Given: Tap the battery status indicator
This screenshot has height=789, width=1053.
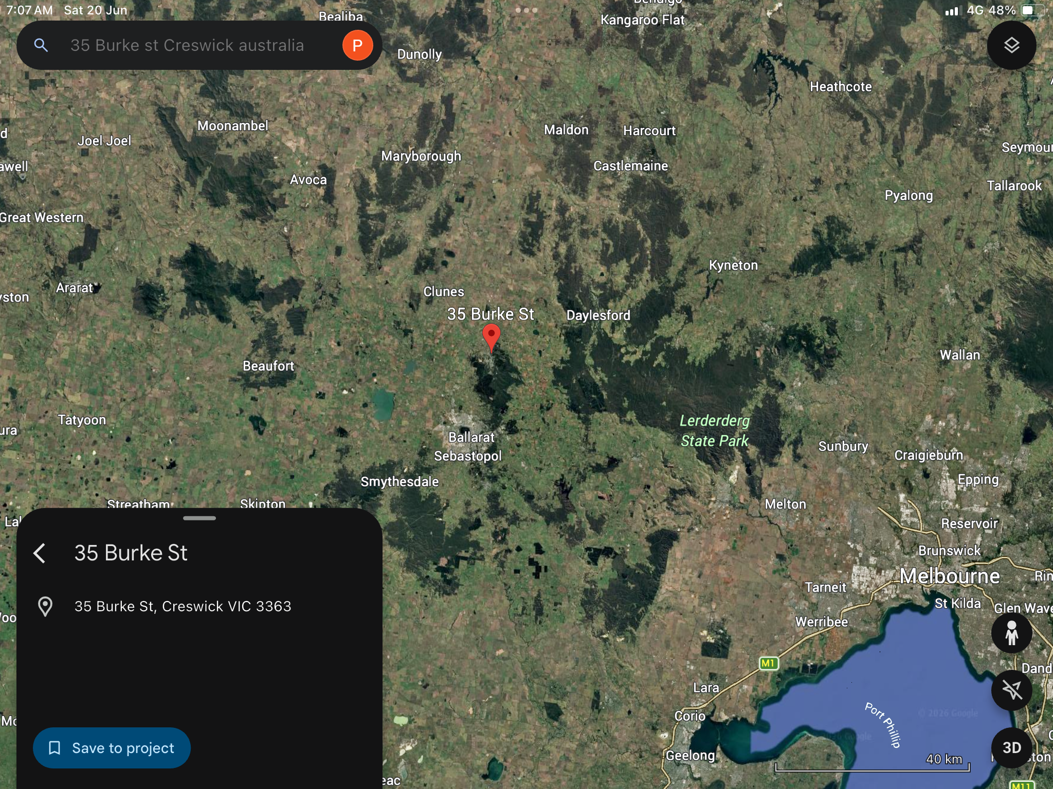Looking at the screenshot, I should pos(1032,10).
